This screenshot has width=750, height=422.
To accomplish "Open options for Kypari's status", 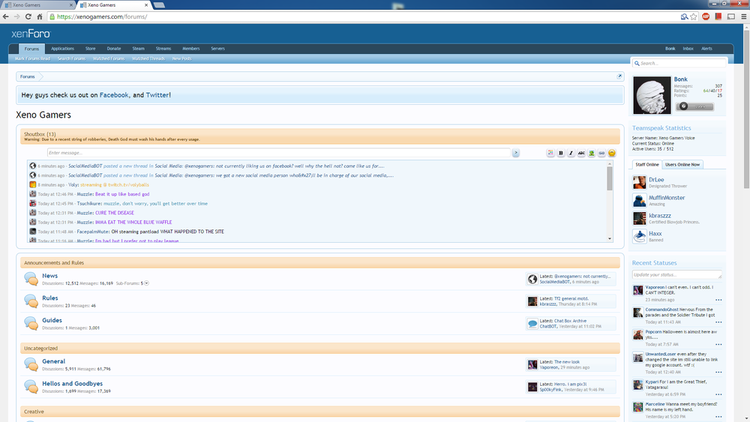I will 718,394.
